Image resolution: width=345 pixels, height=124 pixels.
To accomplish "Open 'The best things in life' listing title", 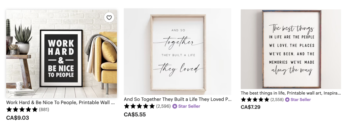I will point(291,93).
